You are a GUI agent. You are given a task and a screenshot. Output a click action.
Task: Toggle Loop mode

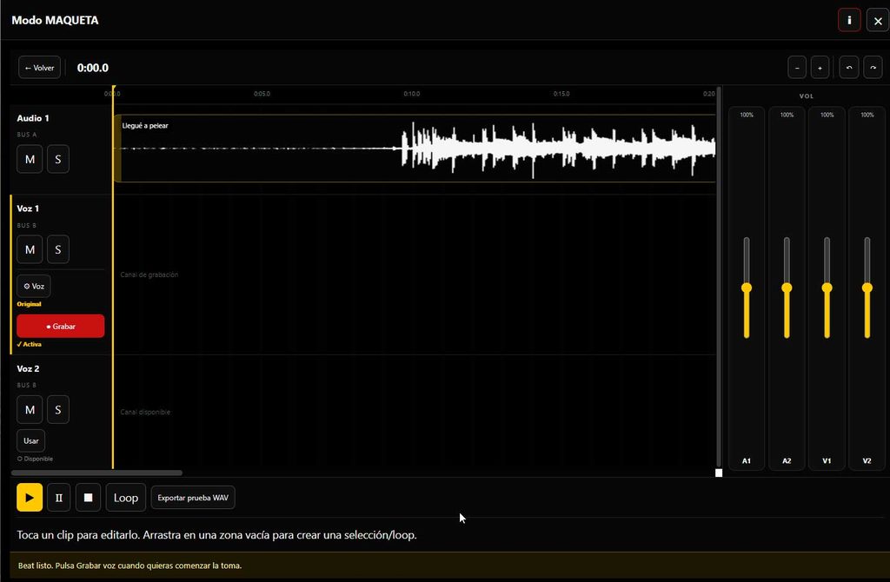pos(125,498)
